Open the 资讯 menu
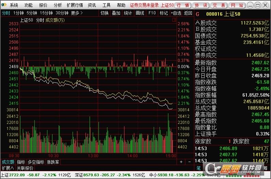Viewport: 271px width, 179px height. coord(92,5)
